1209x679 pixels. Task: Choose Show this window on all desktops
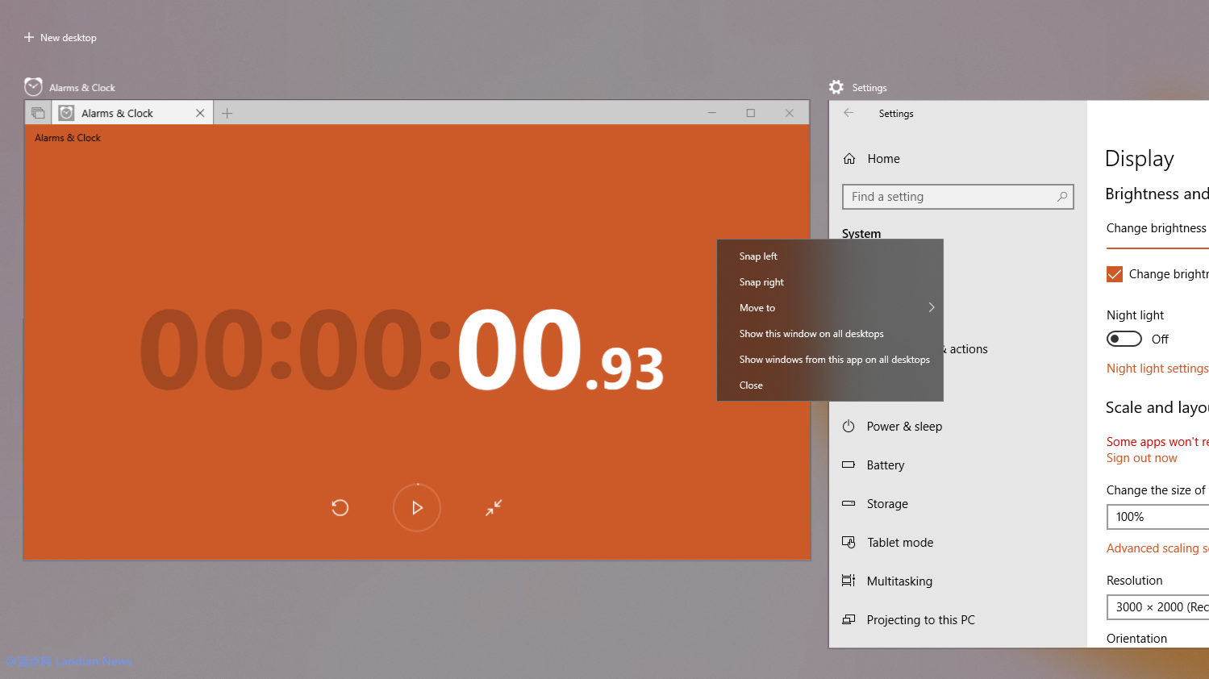pyautogui.click(x=811, y=334)
